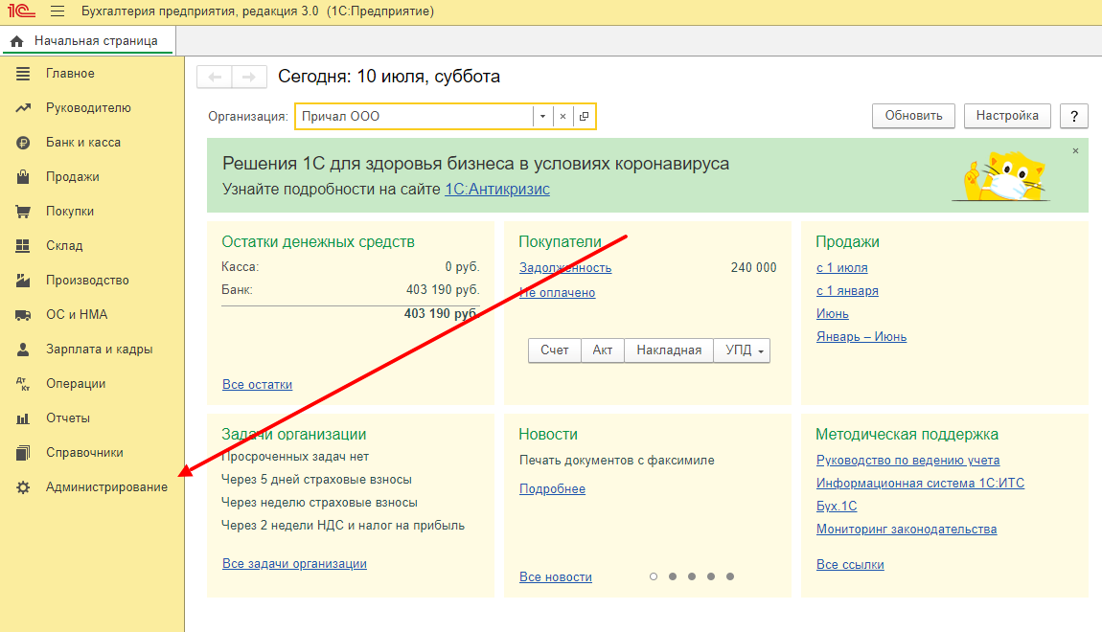Open the Банк и касса section

point(83,143)
